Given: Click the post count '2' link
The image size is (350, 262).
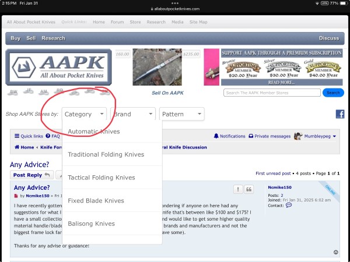Looking at the screenshot, I should (x=282, y=196).
